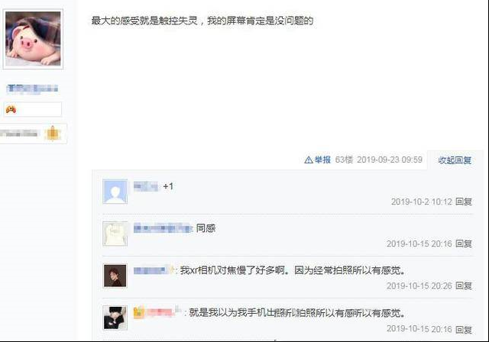Click the avatar of the xr camera commenter
Screen dimensions: 489x342
[x=115, y=276]
